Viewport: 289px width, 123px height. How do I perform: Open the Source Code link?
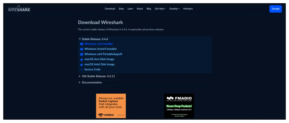pyautogui.click(x=92, y=69)
